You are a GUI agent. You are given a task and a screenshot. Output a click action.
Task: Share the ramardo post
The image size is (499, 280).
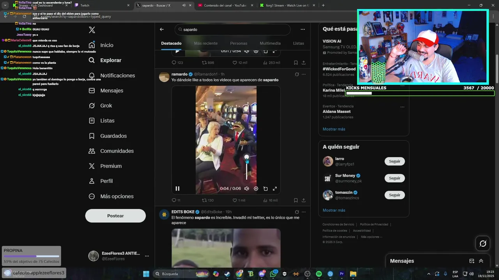pyautogui.click(x=304, y=200)
